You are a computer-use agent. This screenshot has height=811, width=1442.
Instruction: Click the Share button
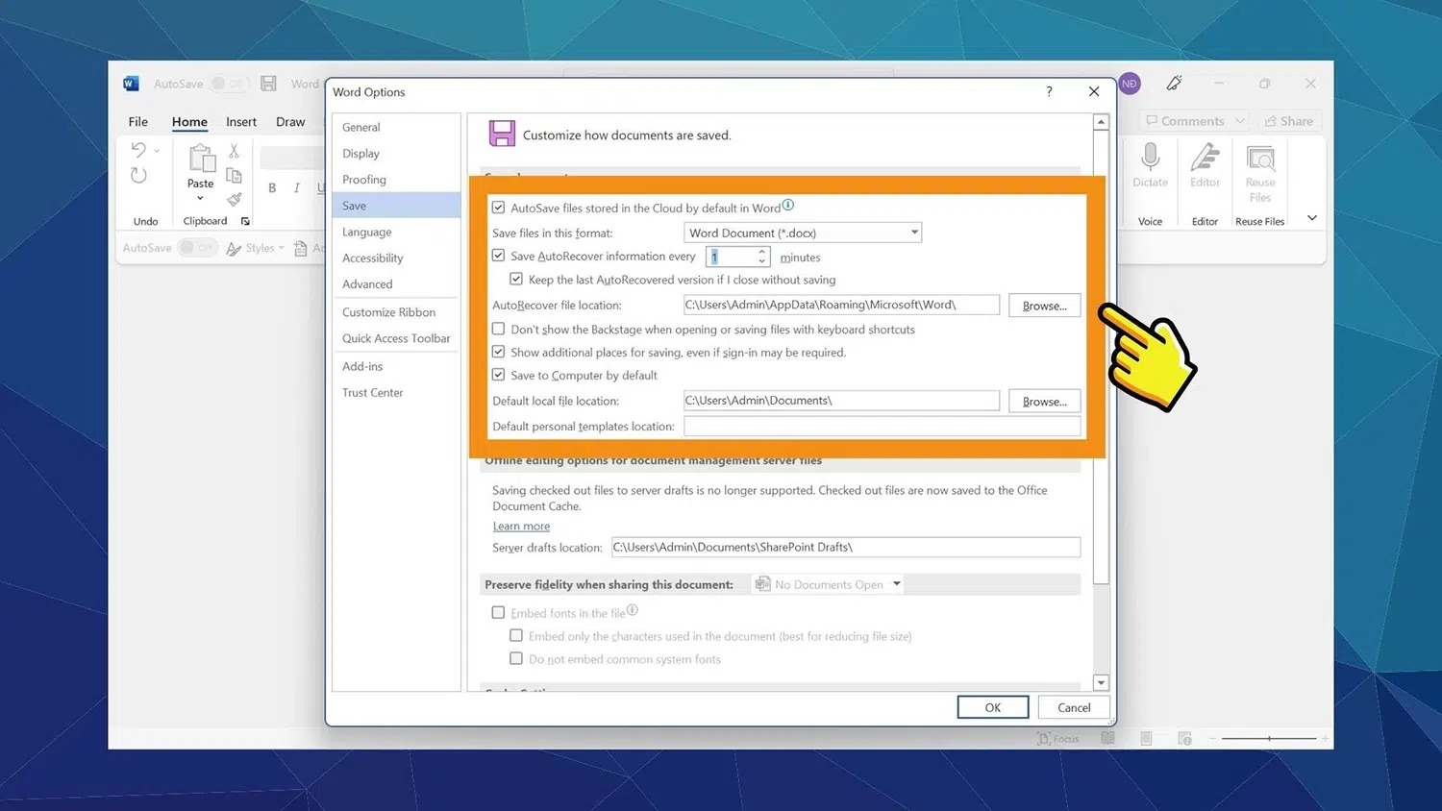point(1288,121)
